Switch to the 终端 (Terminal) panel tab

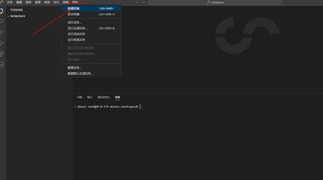(x=117, y=97)
